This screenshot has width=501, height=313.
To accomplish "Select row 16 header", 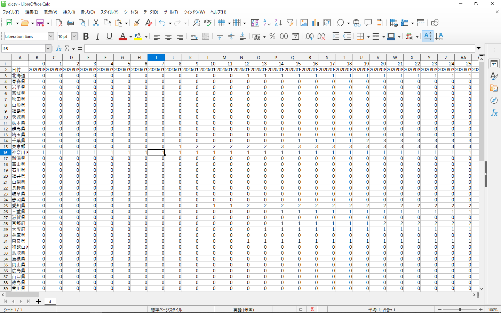I will point(6,152).
